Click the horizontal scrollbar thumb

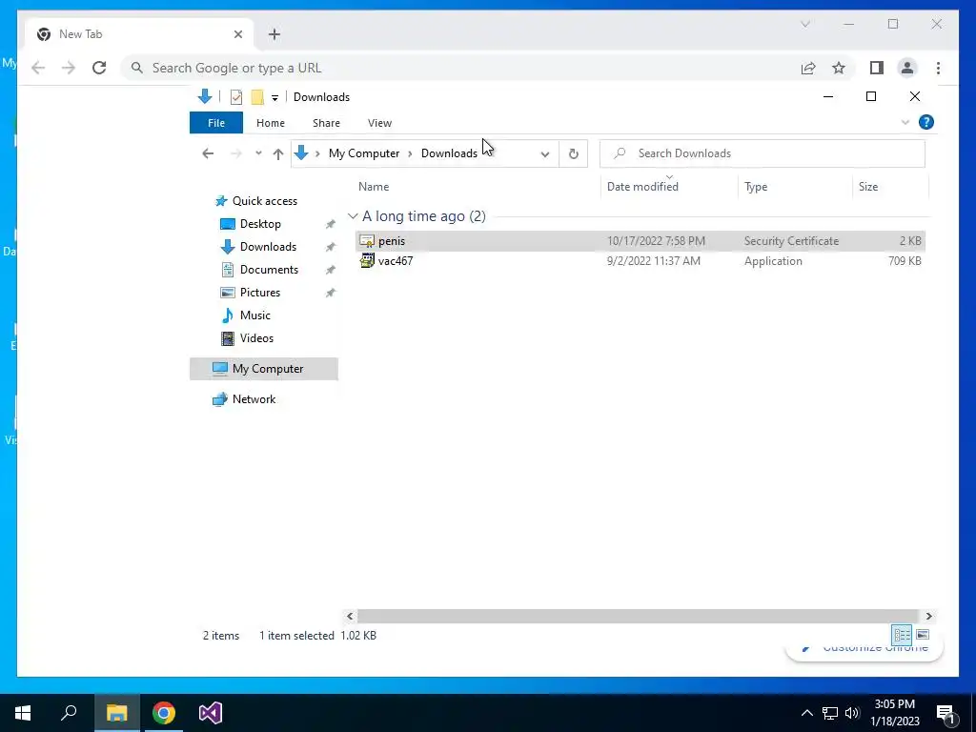point(638,617)
